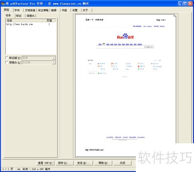Click the A4 paper size status text
This screenshot has height=172, width=194.
click(x=34, y=169)
